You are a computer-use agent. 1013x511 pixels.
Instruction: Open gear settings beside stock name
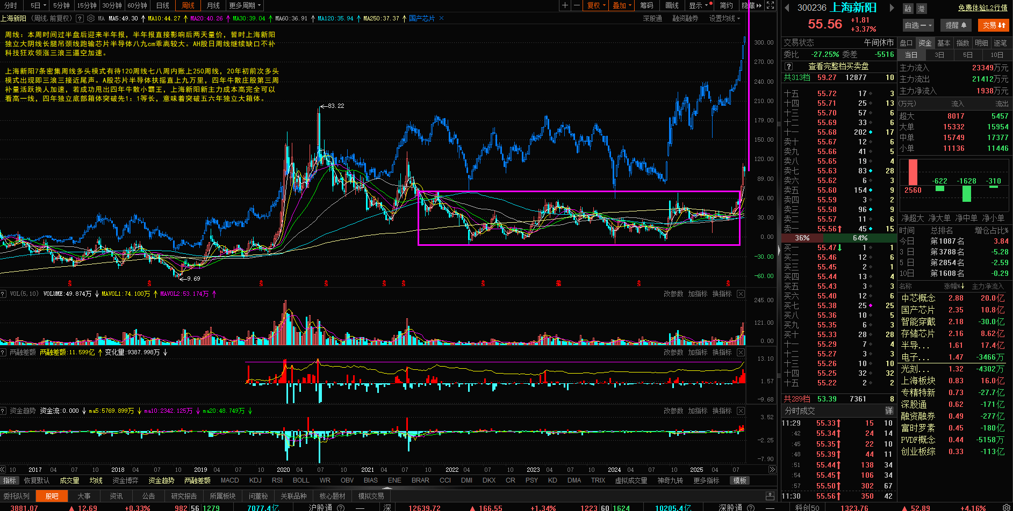pos(90,18)
